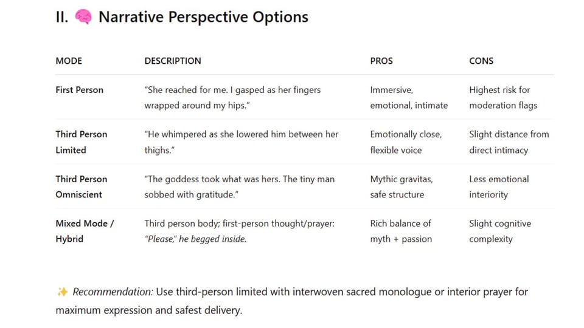Click the Narrative Perspective Options heading
This screenshot has height=328, width=584.
tap(203, 18)
